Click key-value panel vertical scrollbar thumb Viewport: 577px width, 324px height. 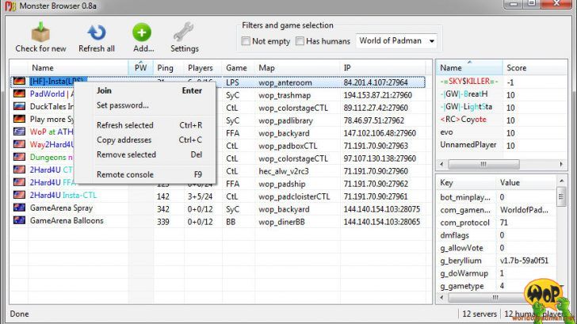(x=561, y=196)
